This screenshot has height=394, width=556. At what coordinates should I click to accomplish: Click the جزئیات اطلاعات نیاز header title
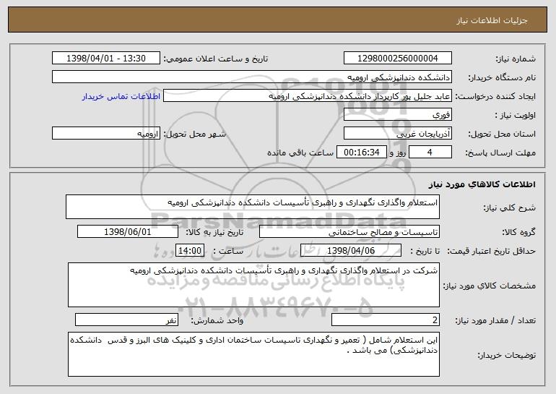coord(492,20)
